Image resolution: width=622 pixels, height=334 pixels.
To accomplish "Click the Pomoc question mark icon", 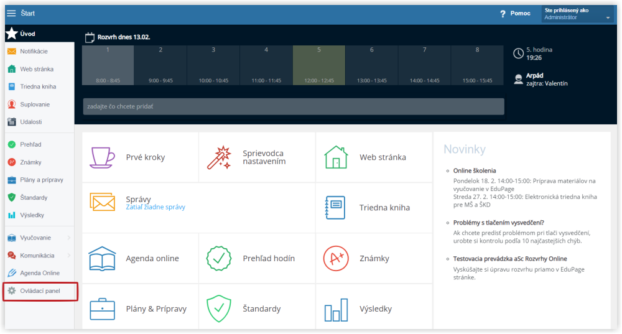I will click(x=503, y=14).
